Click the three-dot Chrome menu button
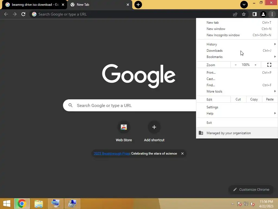Image resolution: width=278 pixels, height=209 pixels. coord(272,14)
